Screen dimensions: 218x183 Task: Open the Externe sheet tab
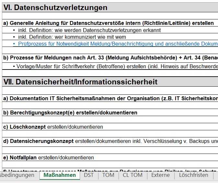pyautogui.click(x=160, y=175)
